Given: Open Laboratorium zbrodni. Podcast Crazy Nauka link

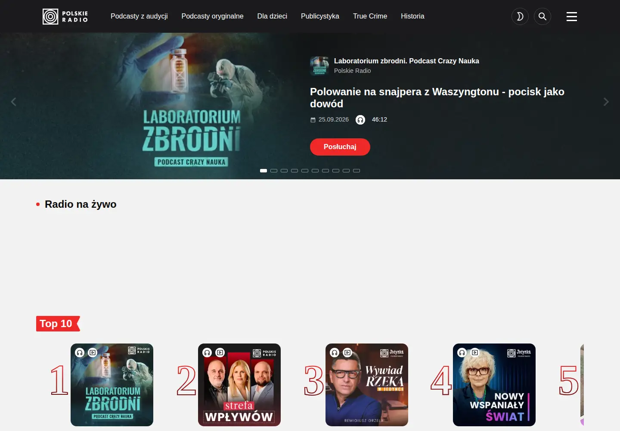Looking at the screenshot, I should tap(406, 61).
